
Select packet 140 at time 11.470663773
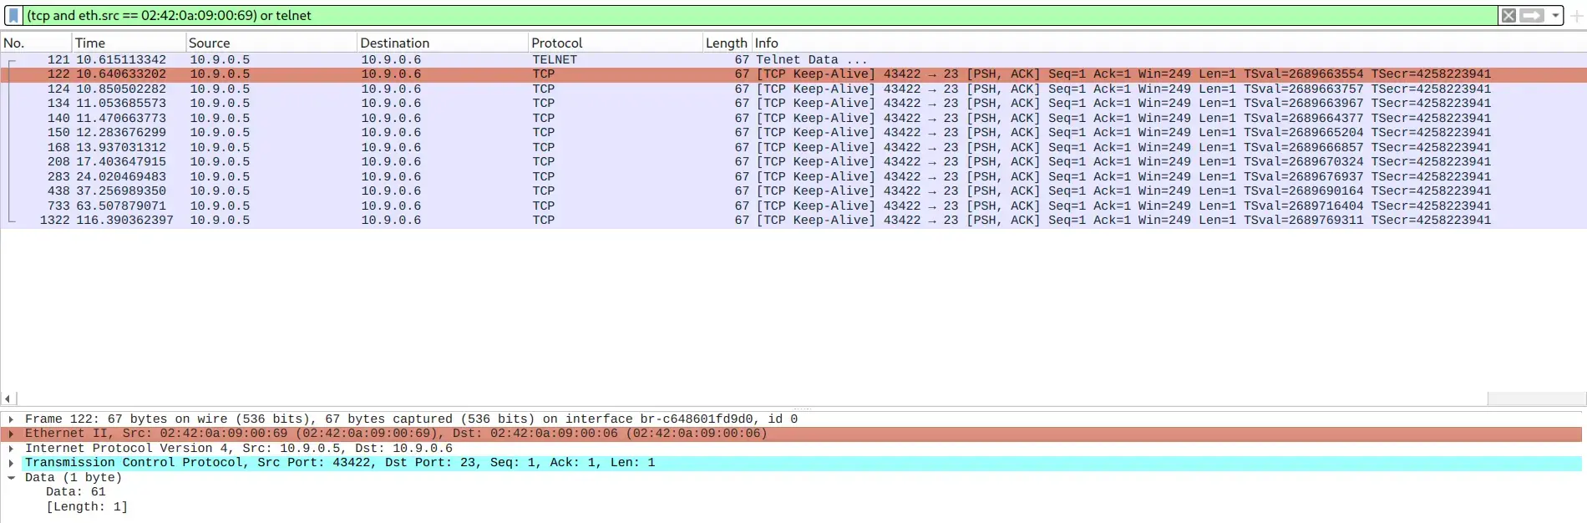[x=793, y=118]
